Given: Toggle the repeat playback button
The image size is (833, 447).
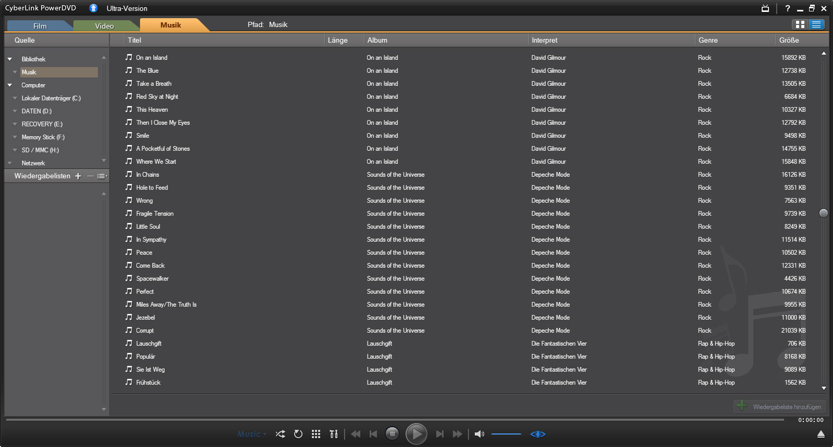Looking at the screenshot, I should (x=298, y=434).
